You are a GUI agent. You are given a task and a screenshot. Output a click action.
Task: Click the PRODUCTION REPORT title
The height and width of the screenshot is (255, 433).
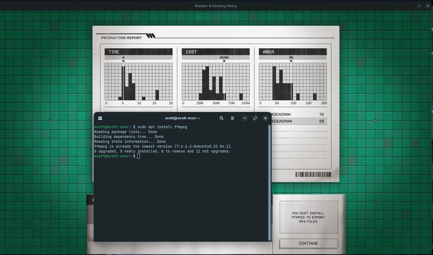pyautogui.click(x=122, y=38)
